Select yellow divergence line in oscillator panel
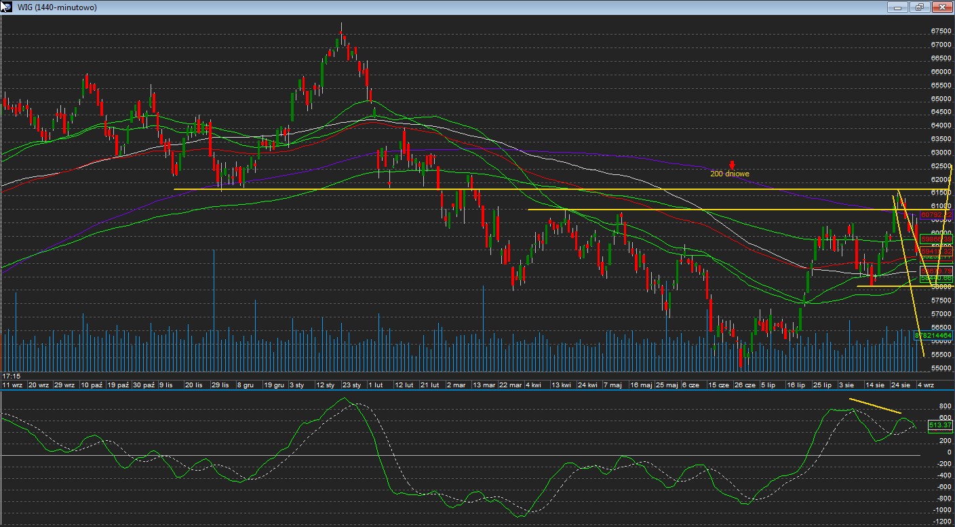This screenshot has width=955, height=527. click(x=875, y=406)
